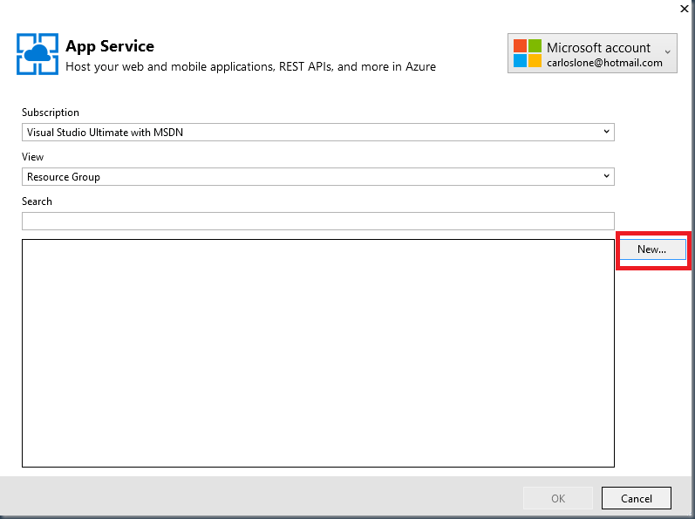Click the Microsoft logo icon
This screenshot has width=695, height=519.
coord(528,53)
